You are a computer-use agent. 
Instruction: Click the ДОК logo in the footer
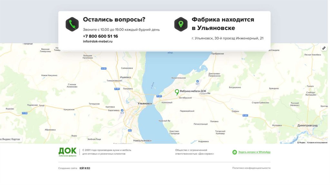click(67, 152)
